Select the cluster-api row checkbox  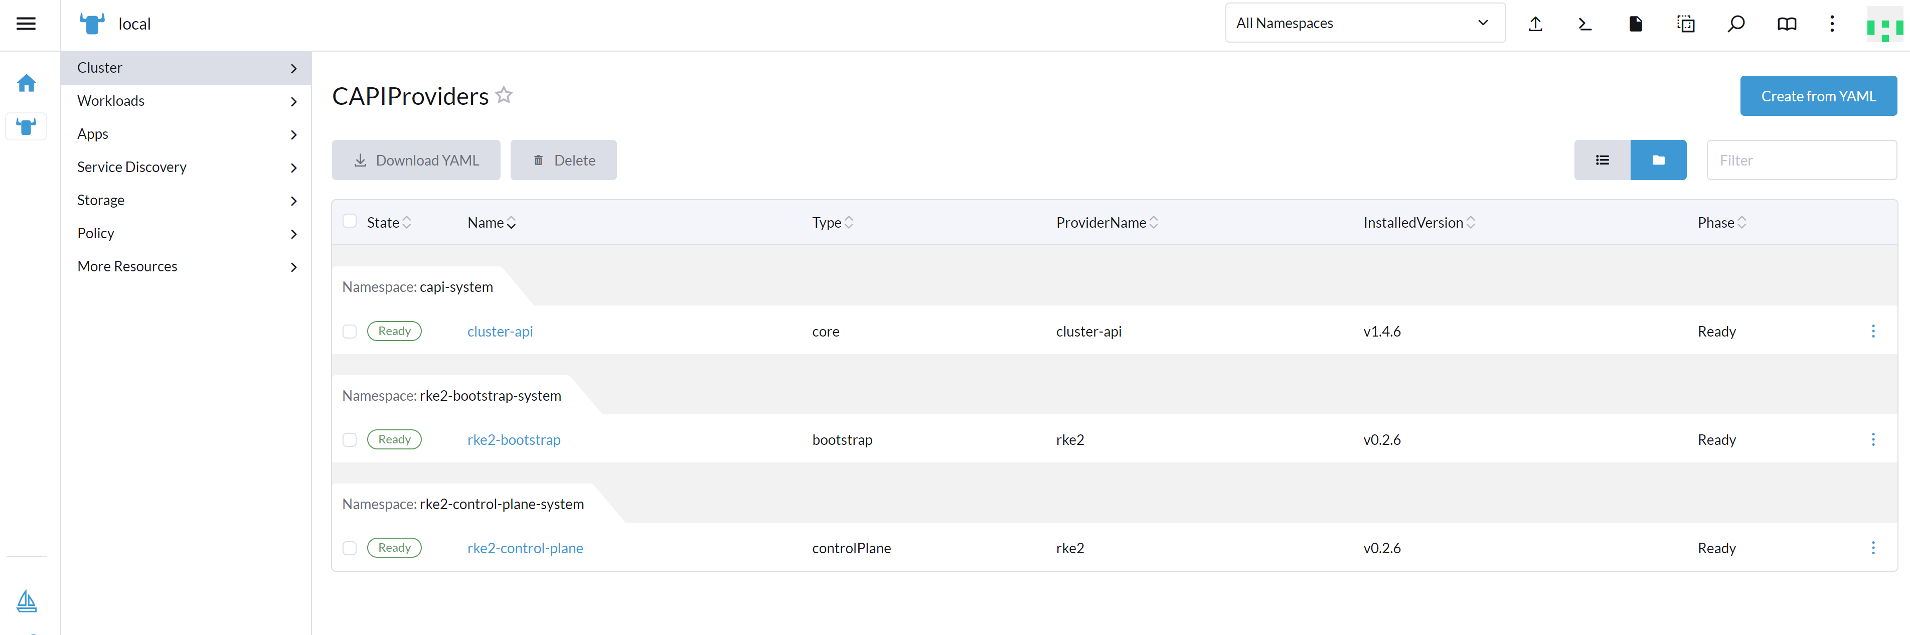tap(350, 332)
